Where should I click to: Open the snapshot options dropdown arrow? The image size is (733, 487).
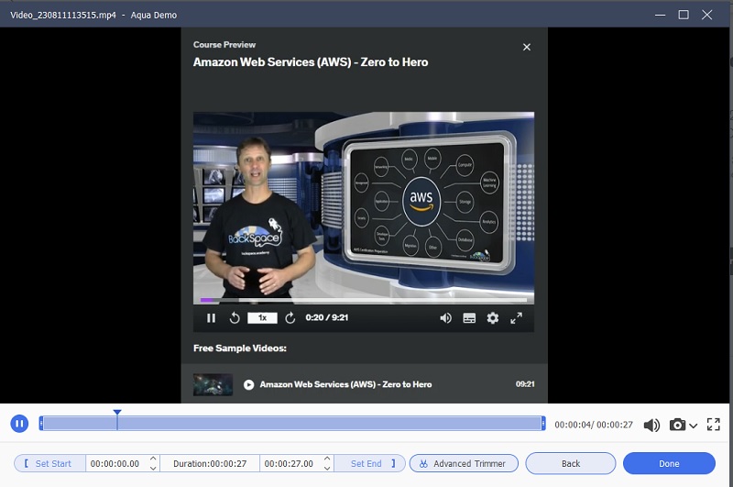[x=694, y=426]
